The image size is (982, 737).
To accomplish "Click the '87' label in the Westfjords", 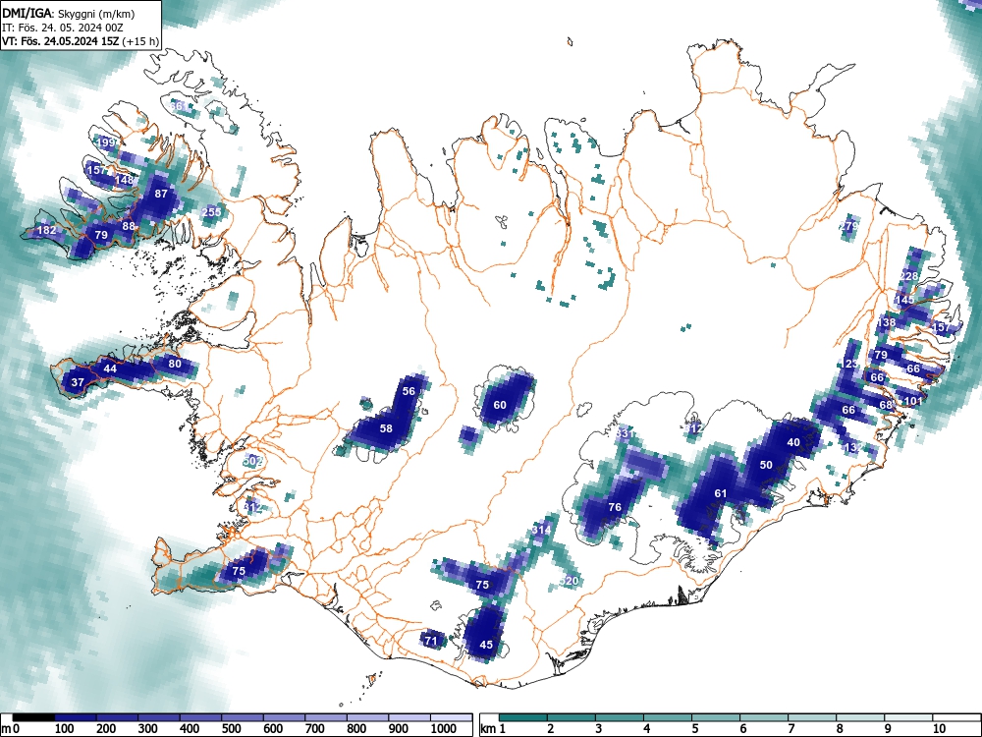I will 161,194.
